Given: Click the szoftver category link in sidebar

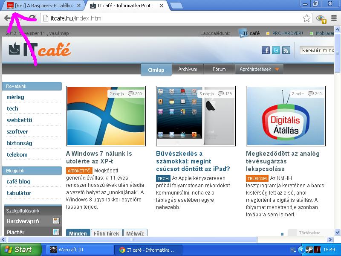Looking at the screenshot, I should coord(17,131).
